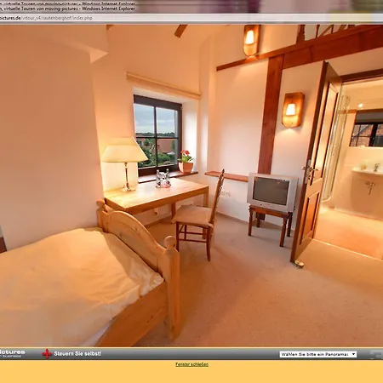
Task: Click the red cross navigation icon
Action: point(47,354)
